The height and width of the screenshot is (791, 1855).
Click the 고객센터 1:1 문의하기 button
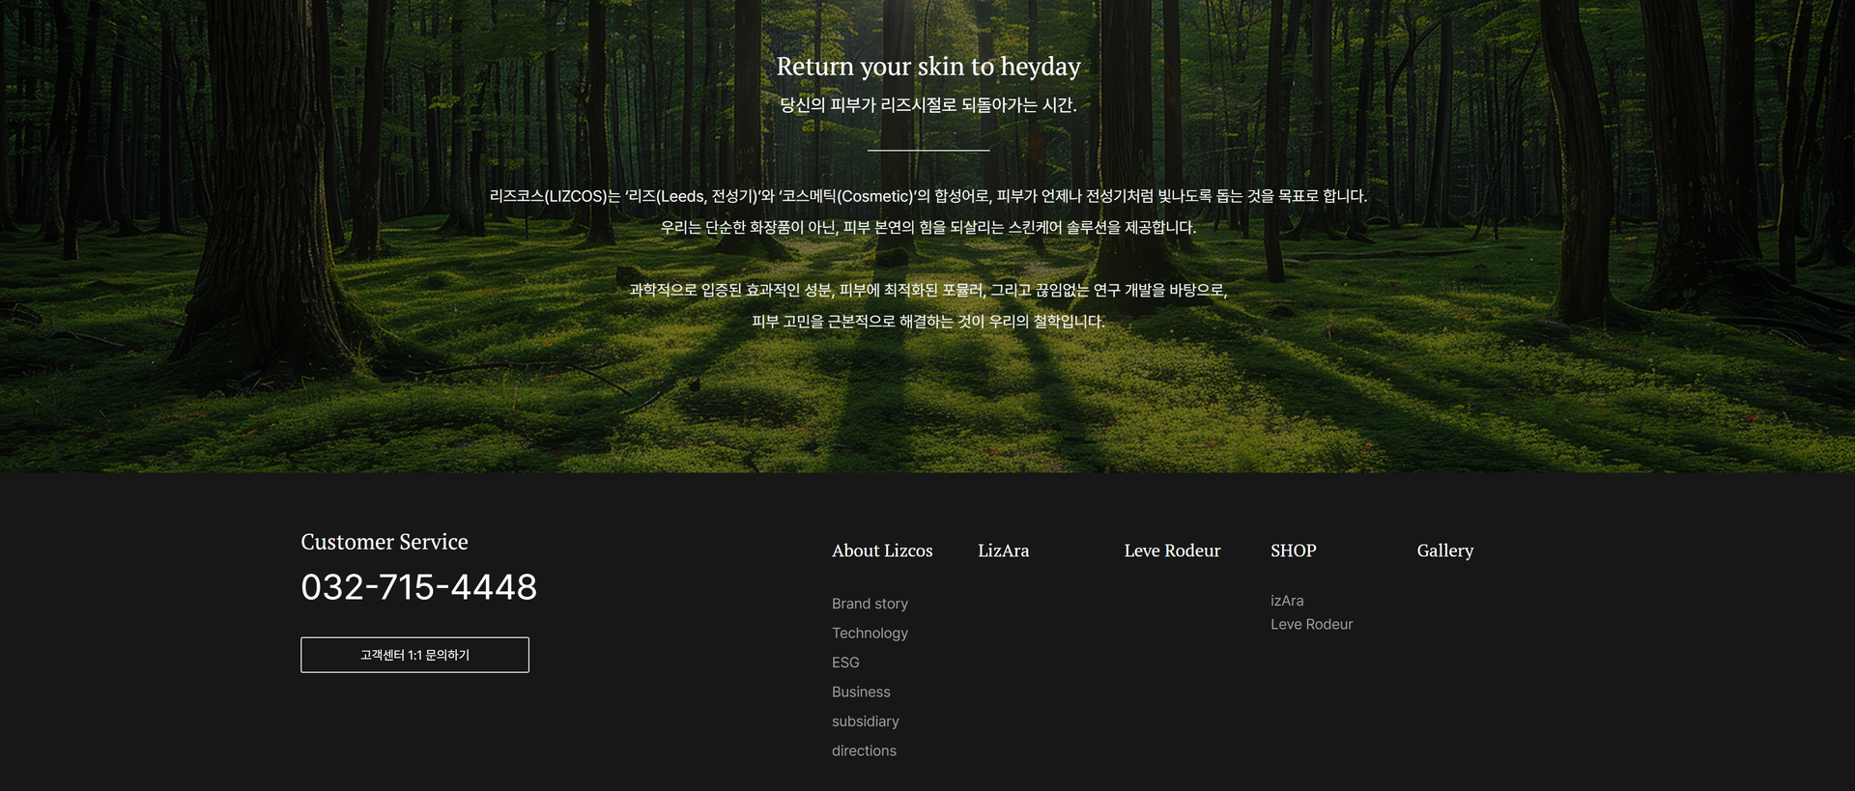414,655
